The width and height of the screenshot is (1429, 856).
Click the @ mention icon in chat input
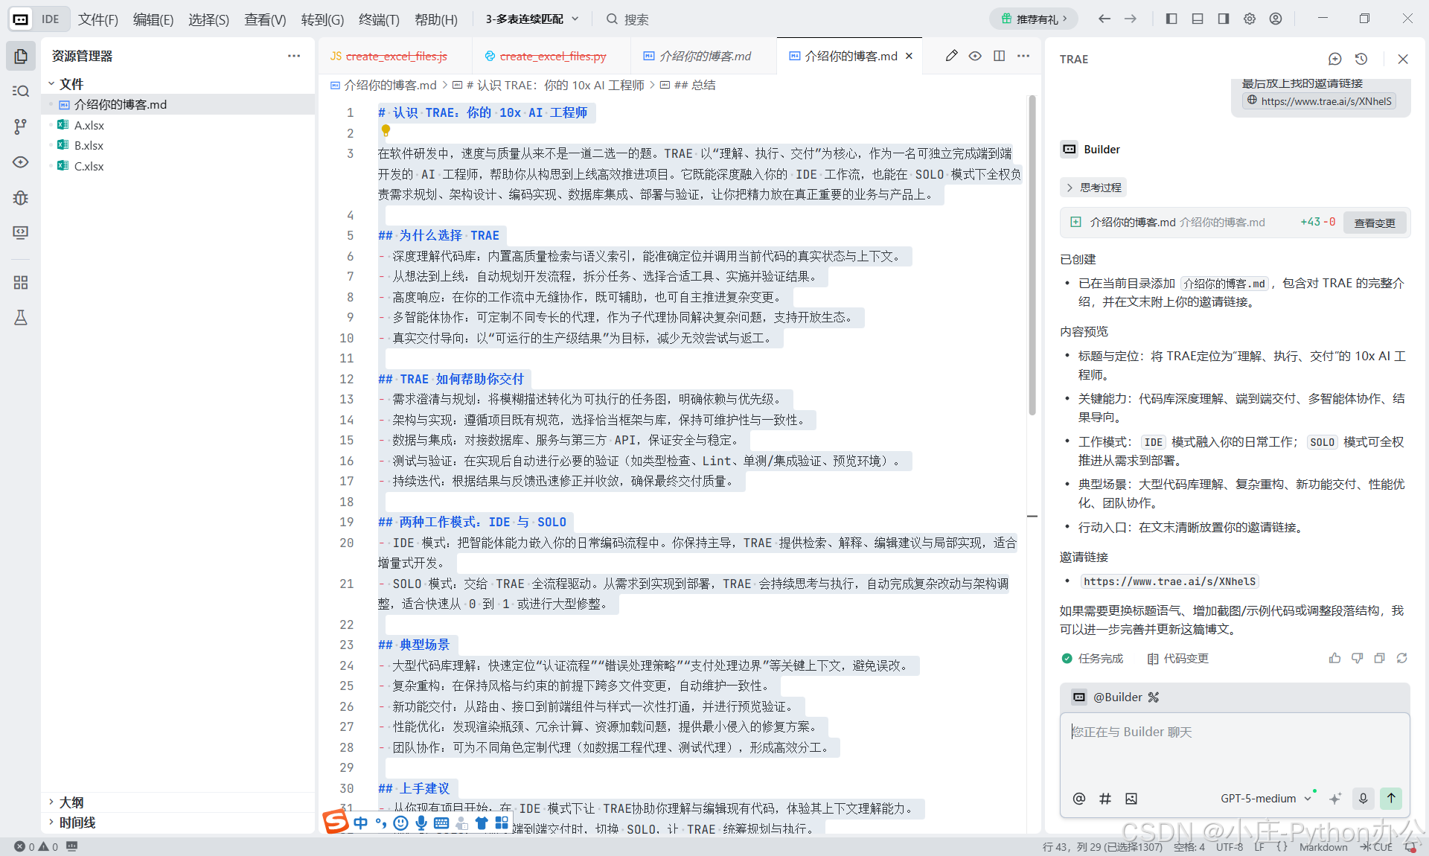point(1078,798)
